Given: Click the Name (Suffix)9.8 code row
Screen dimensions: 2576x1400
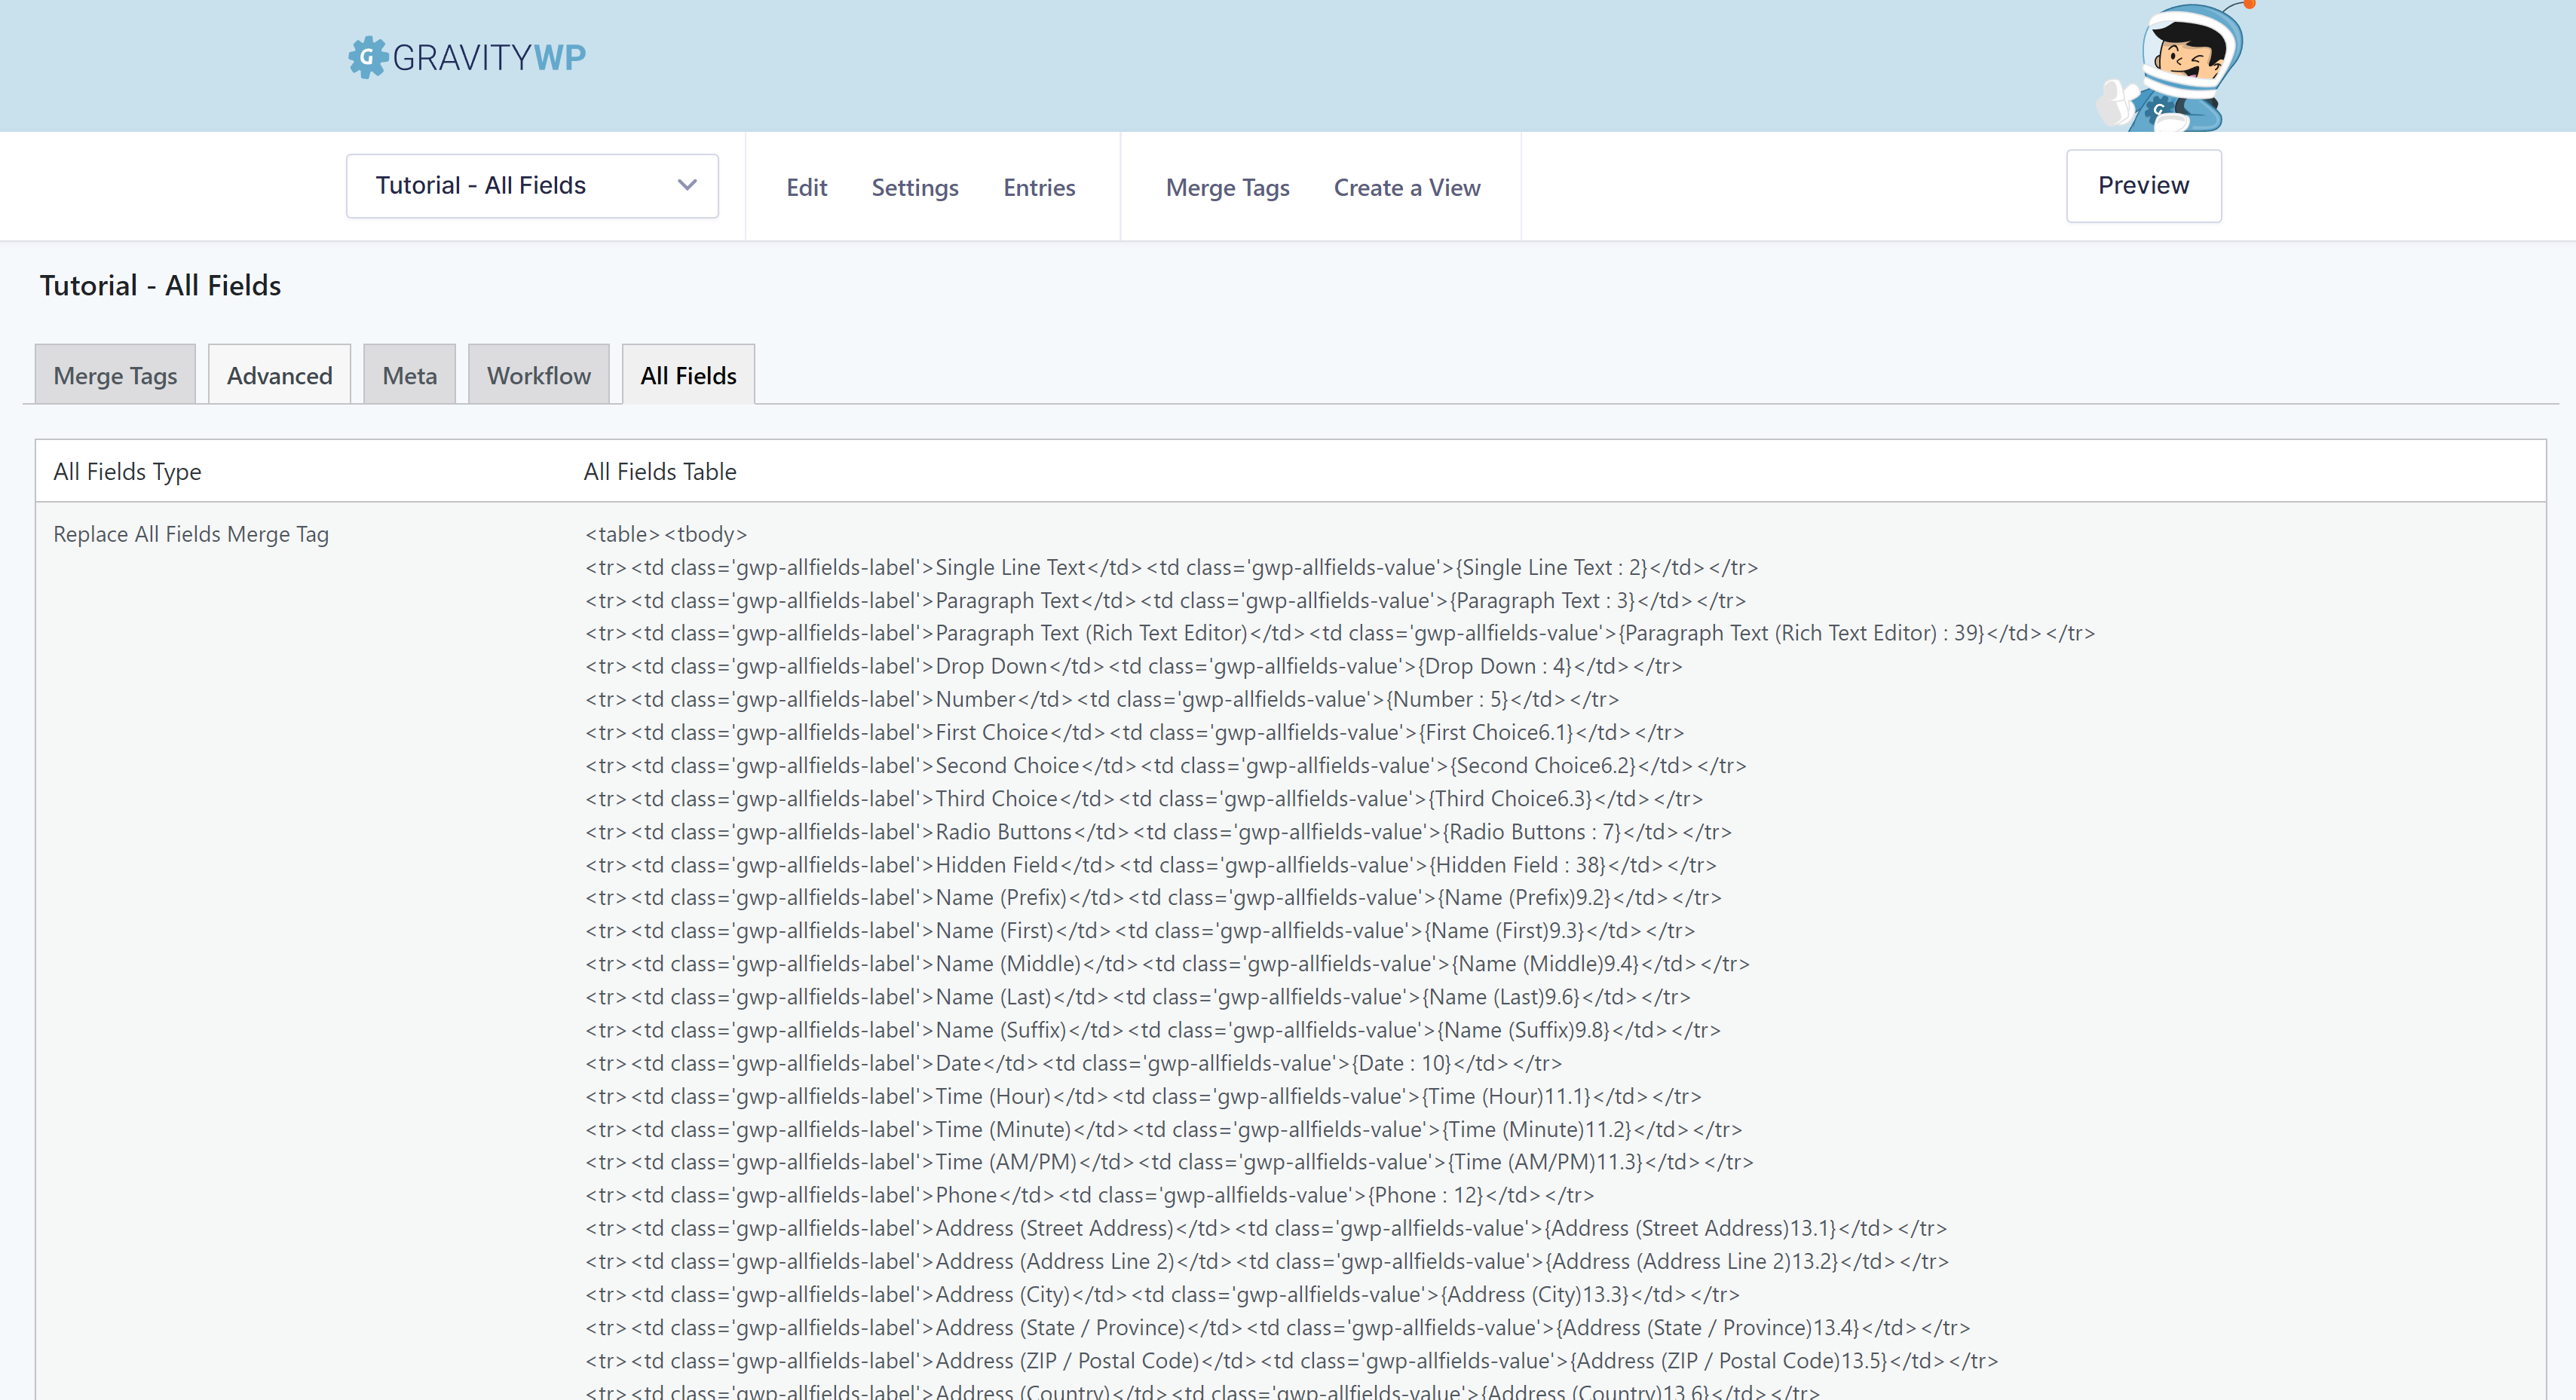Looking at the screenshot, I should [x=1153, y=1030].
